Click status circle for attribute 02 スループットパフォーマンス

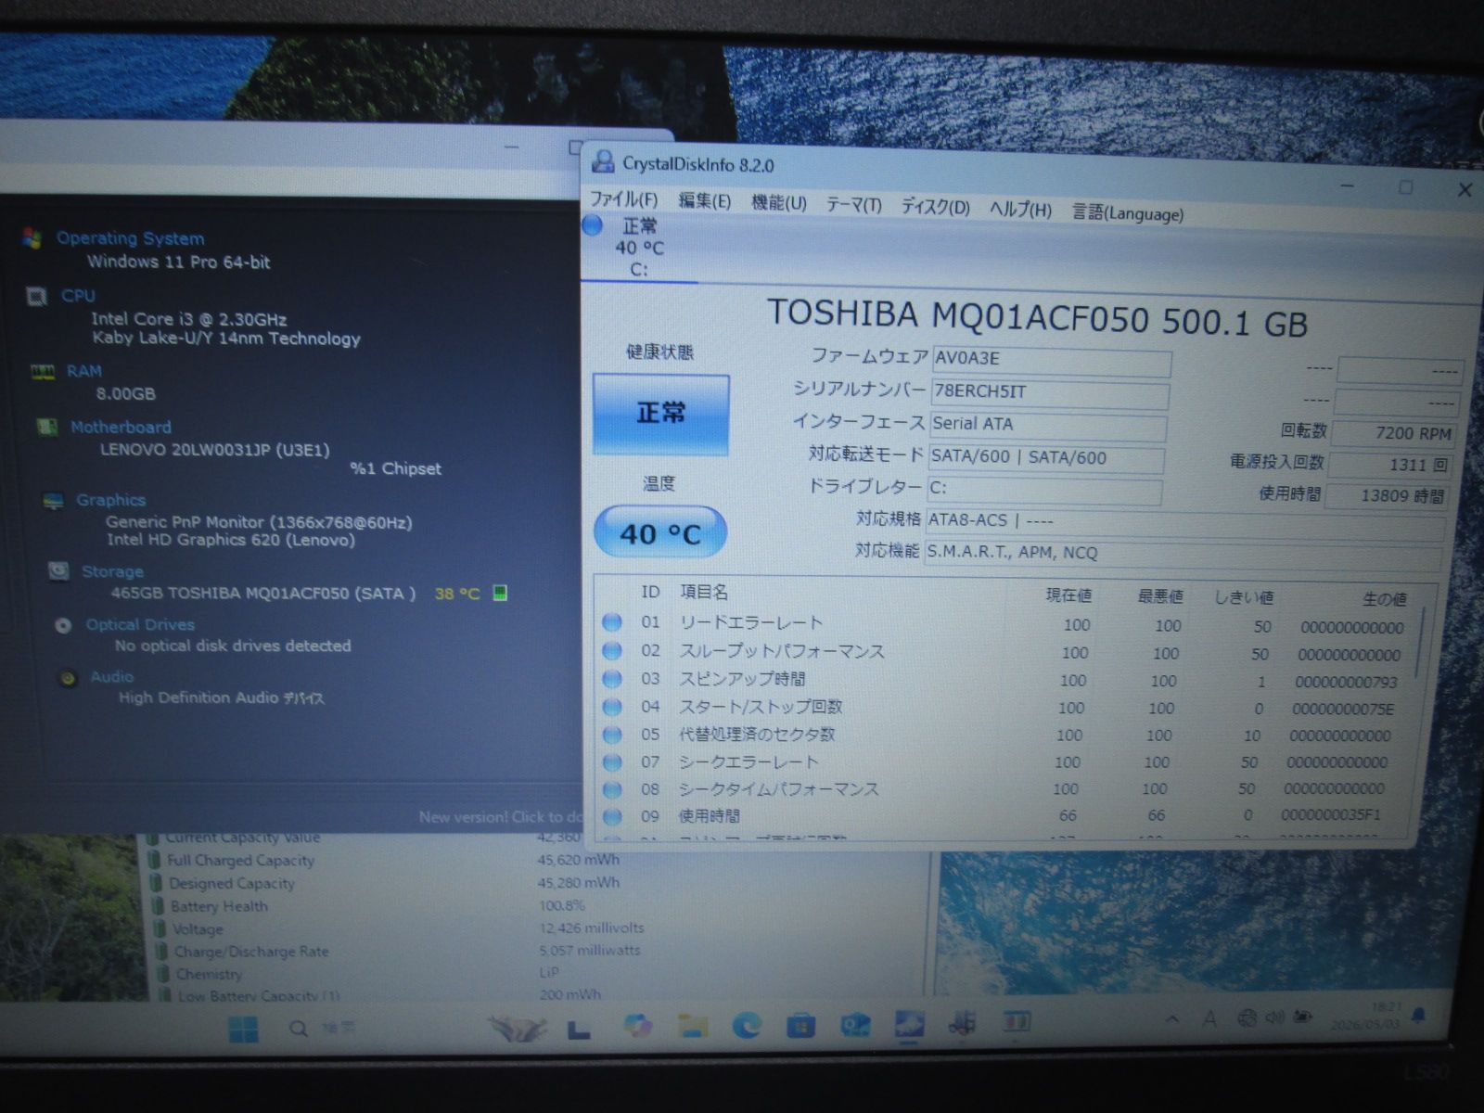(x=612, y=651)
